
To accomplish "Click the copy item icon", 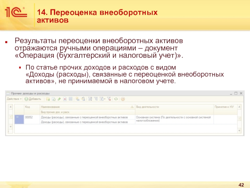I will pos(53,99).
